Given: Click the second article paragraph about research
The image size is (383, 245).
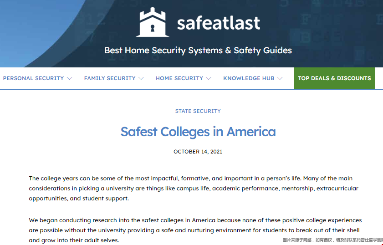Looking at the screenshot, I should [195, 230].
